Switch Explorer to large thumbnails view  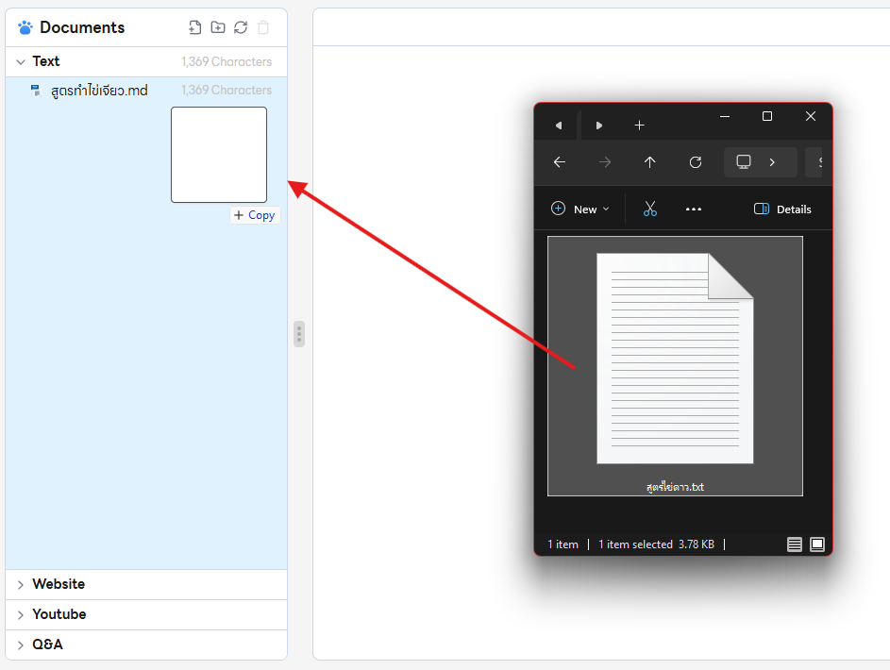(817, 544)
